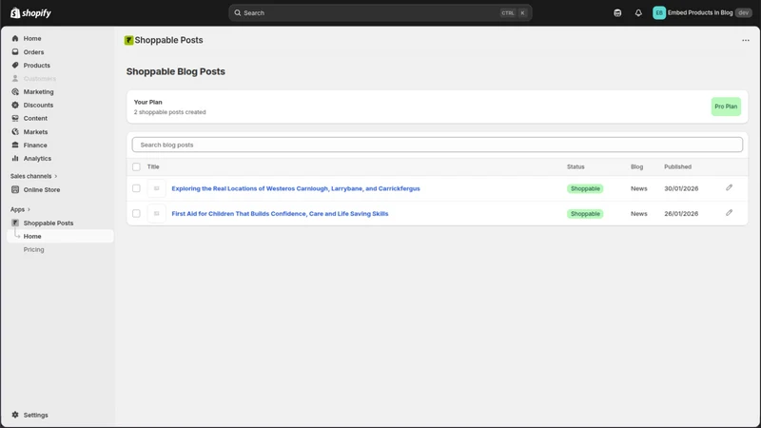Open Online Store sales channel
Screen dimensions: 761x428
(x=42, y=189)
